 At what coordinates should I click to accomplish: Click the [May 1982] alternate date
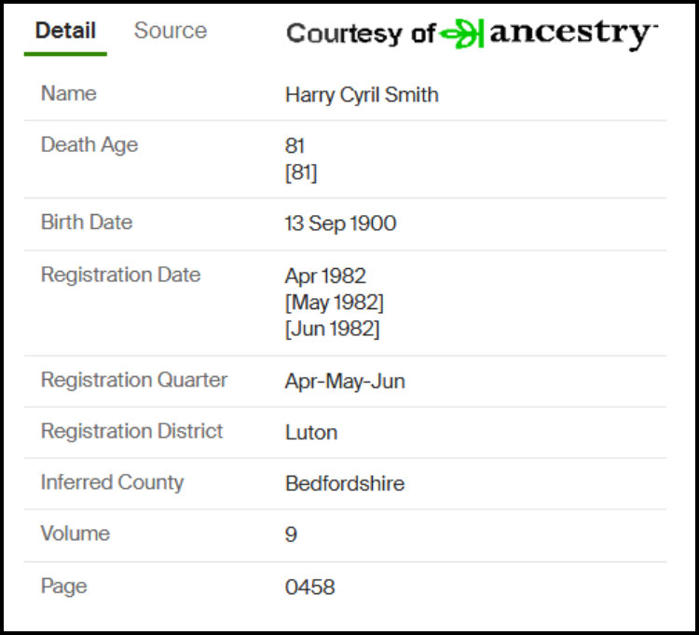coord(335,303)
